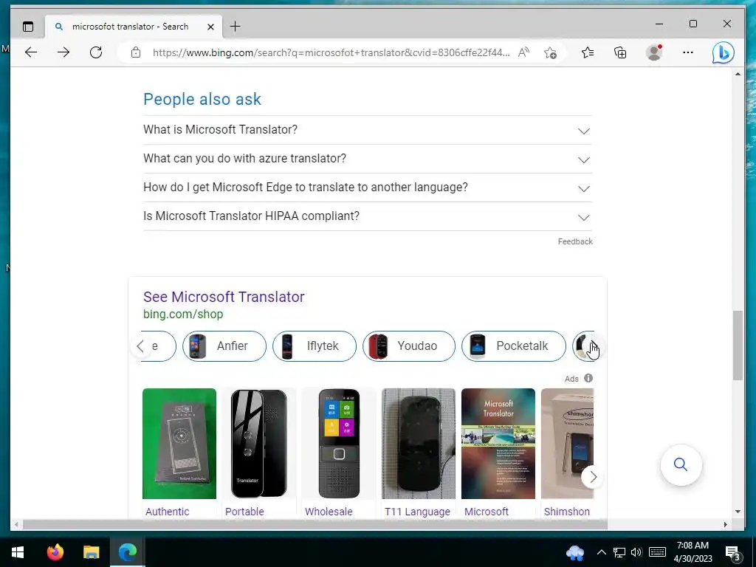Image resolution: width=756 pixels, height=567 pixels.
Task: Open bing.com/shop link
Action: coord(183,314)
